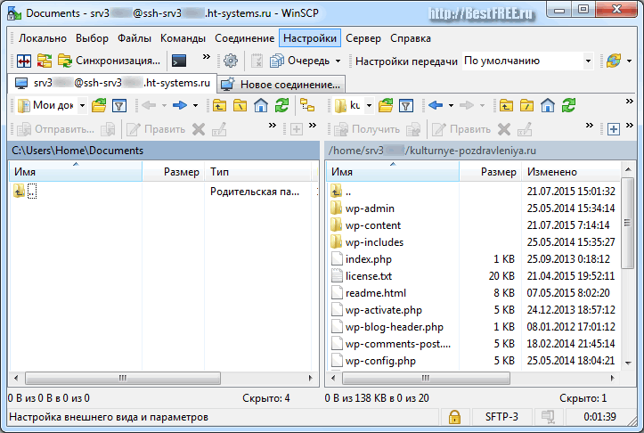Refresh the local panel
The image size is (644, 433).
pyautogui.click(x=281, y=106)
